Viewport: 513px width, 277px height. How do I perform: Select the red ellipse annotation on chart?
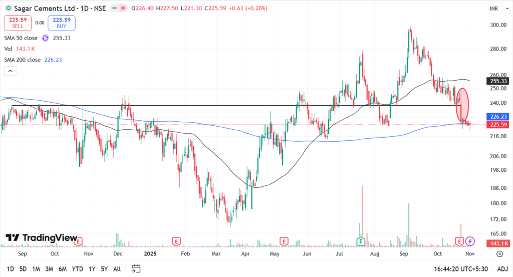[x=463, y=104]
